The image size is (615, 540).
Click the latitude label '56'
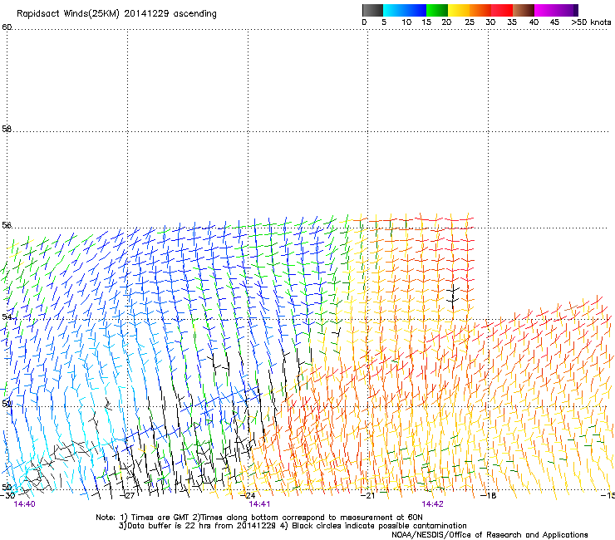tap(7, 225)
